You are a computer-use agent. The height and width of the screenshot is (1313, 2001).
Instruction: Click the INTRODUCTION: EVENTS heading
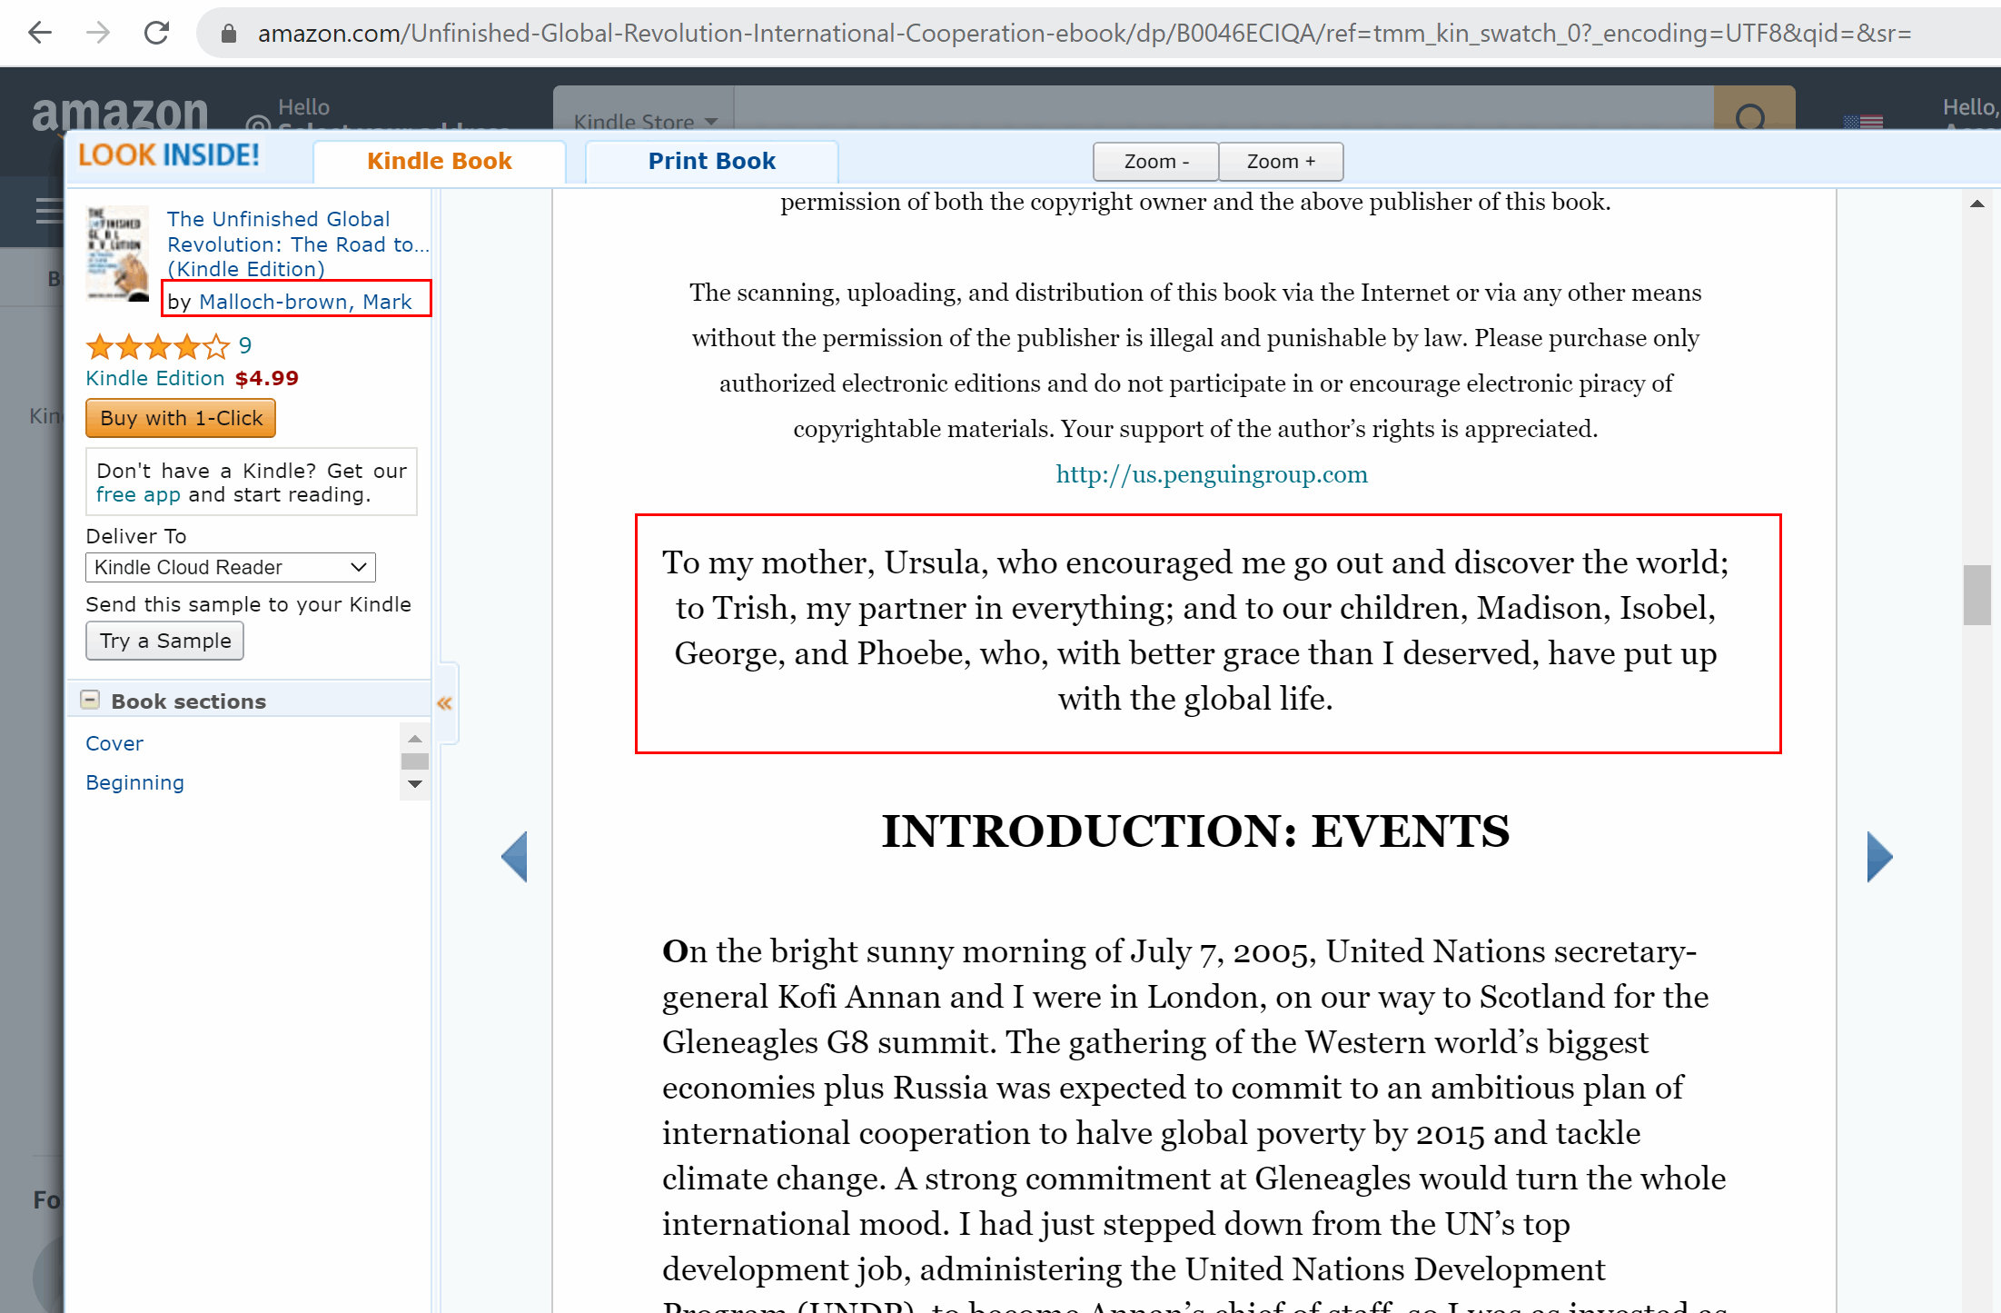pos(1195,831)
